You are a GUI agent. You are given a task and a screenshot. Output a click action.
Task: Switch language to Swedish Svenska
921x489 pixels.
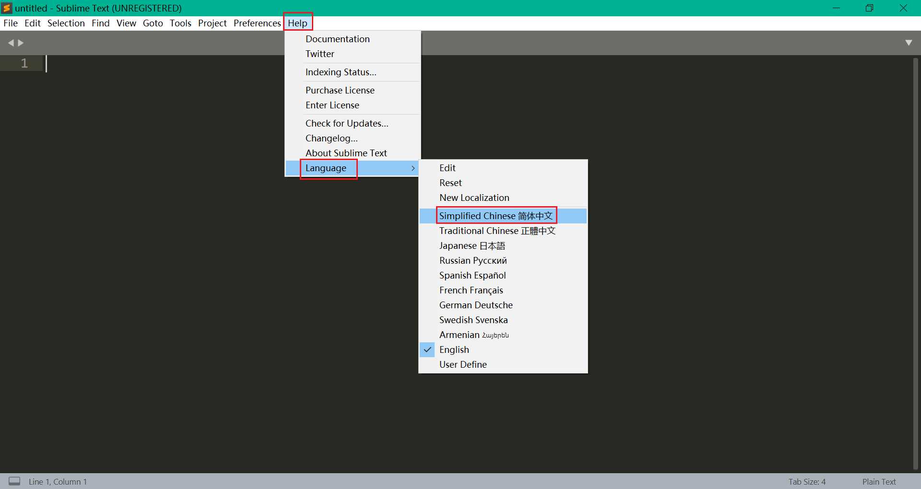coord(503,320)
